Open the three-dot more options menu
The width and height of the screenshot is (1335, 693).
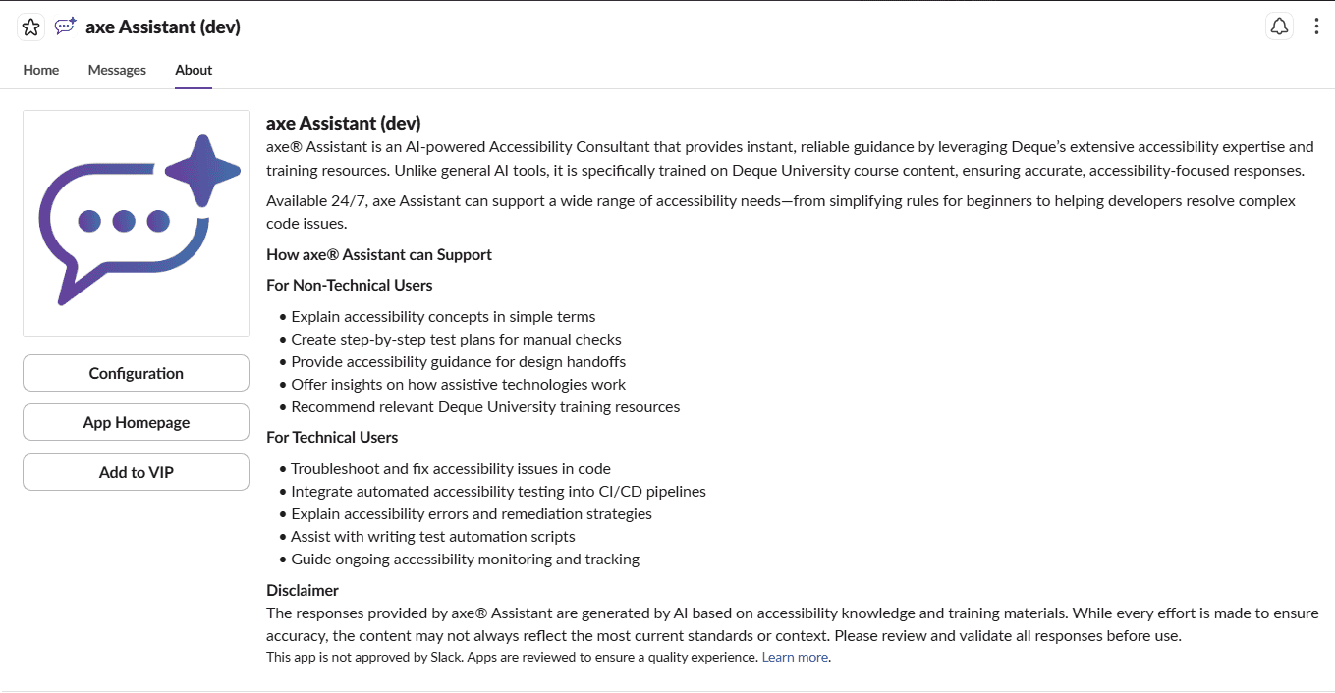coord(1316,27)
